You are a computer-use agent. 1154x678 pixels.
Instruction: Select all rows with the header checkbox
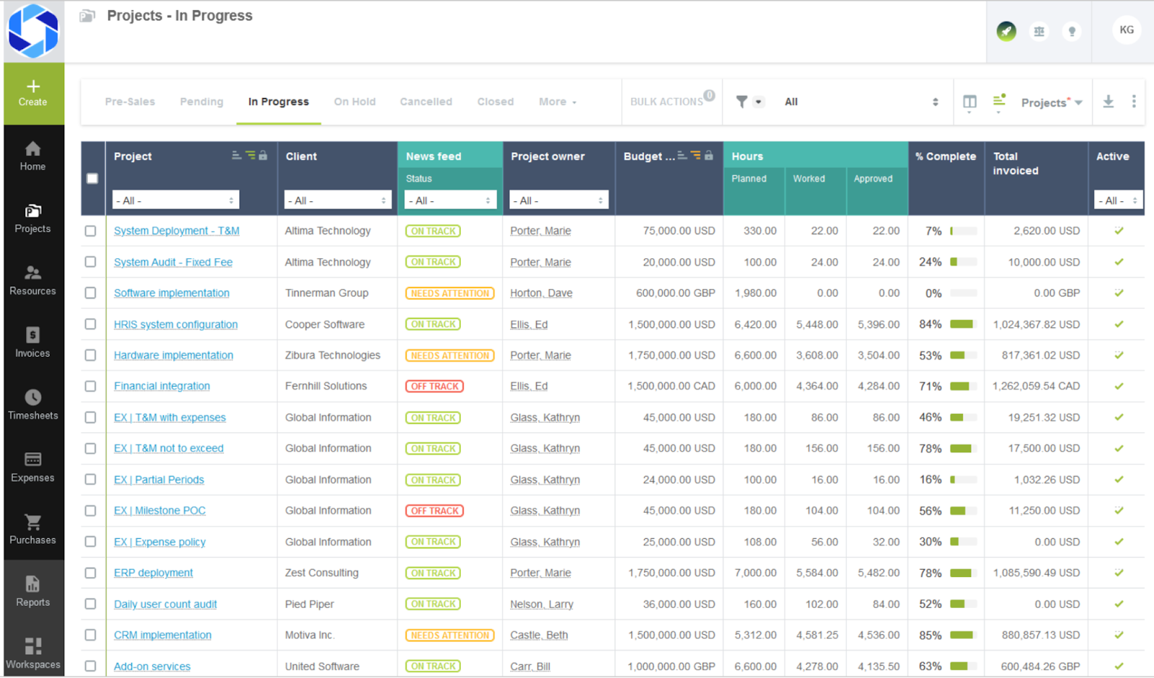[92, 178]
